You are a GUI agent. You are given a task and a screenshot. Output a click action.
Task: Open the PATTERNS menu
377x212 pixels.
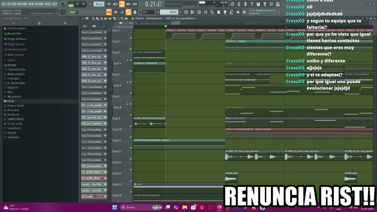22,4
